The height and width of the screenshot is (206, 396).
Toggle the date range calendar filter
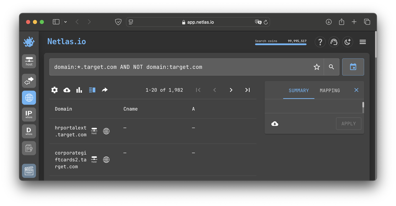353,67
